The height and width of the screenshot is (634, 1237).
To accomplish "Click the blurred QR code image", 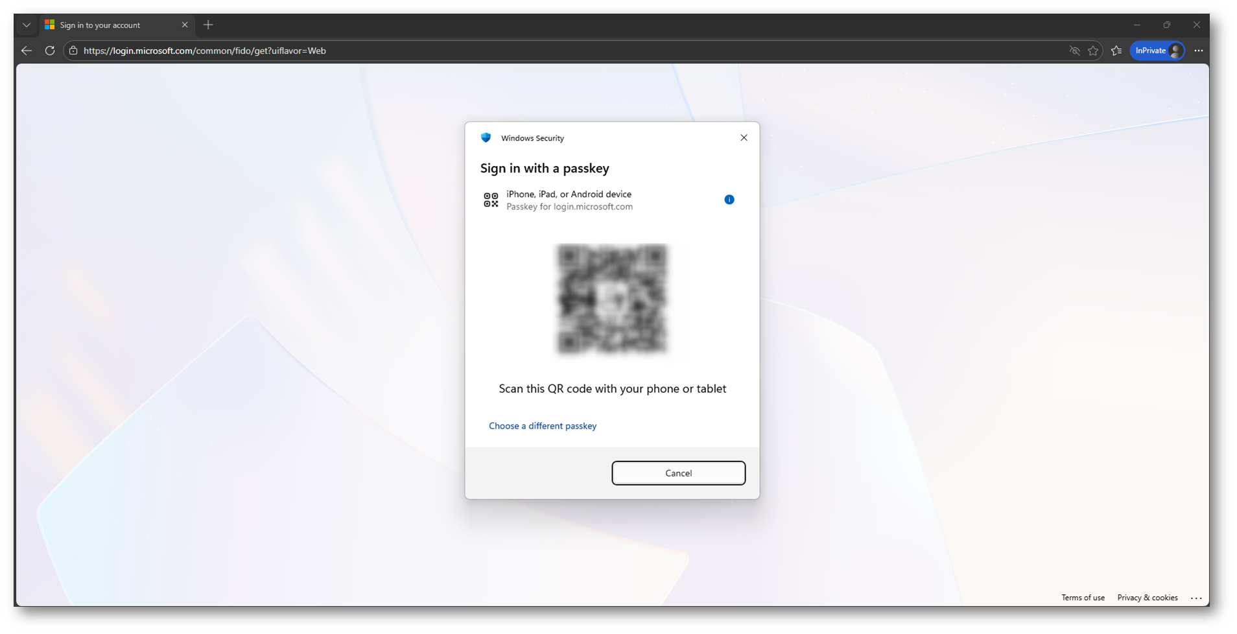I will point(612,299).
